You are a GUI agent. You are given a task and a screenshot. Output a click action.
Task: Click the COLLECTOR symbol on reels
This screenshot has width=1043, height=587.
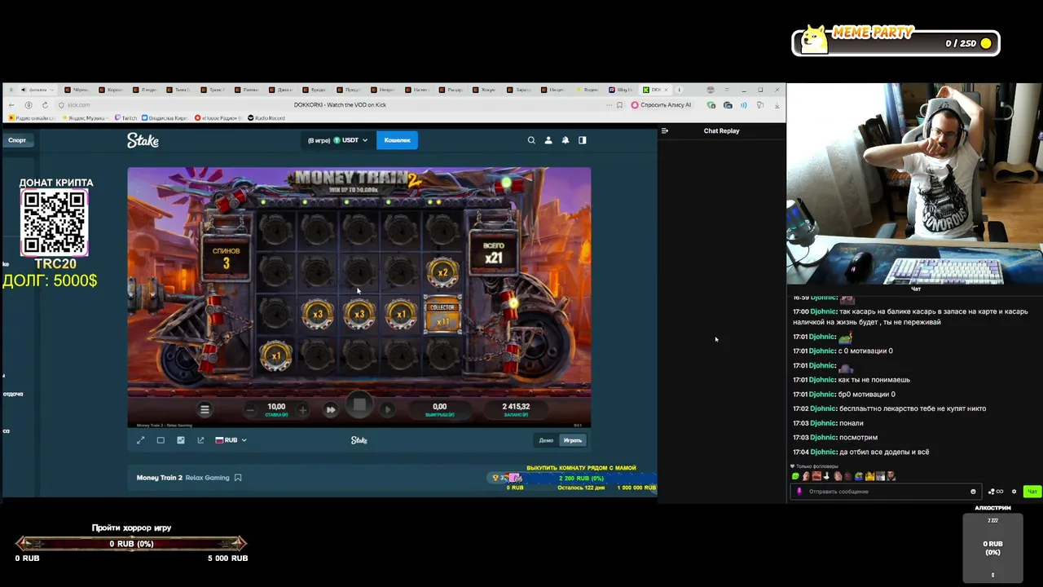442,314
